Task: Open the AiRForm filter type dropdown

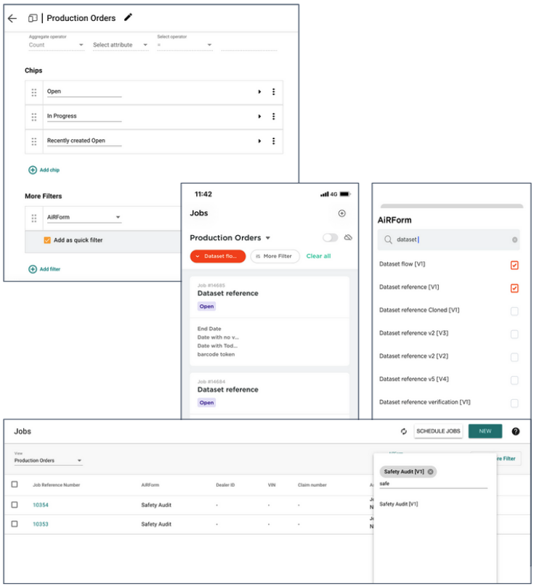Action: click(84, 218)
